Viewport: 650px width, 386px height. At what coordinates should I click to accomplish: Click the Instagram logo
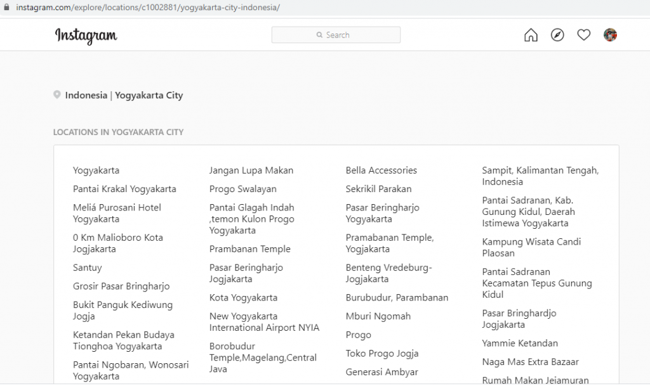point(86,37)
